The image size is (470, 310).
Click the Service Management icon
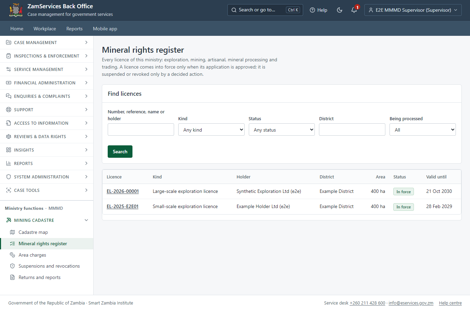(x=9, y=69)
